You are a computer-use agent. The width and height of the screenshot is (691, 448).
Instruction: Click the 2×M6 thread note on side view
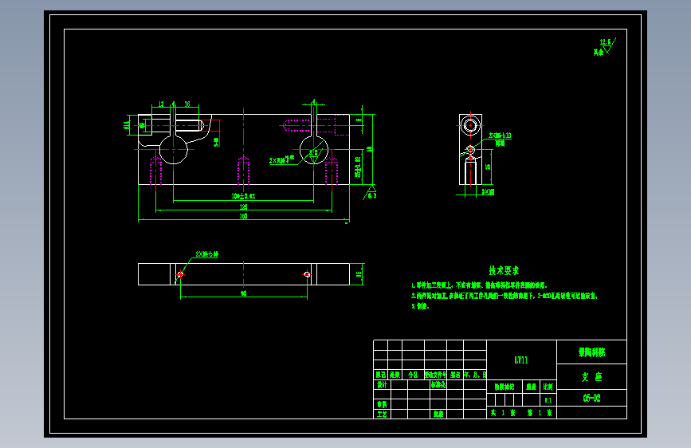pyautogui.click(x=501, y=136)
